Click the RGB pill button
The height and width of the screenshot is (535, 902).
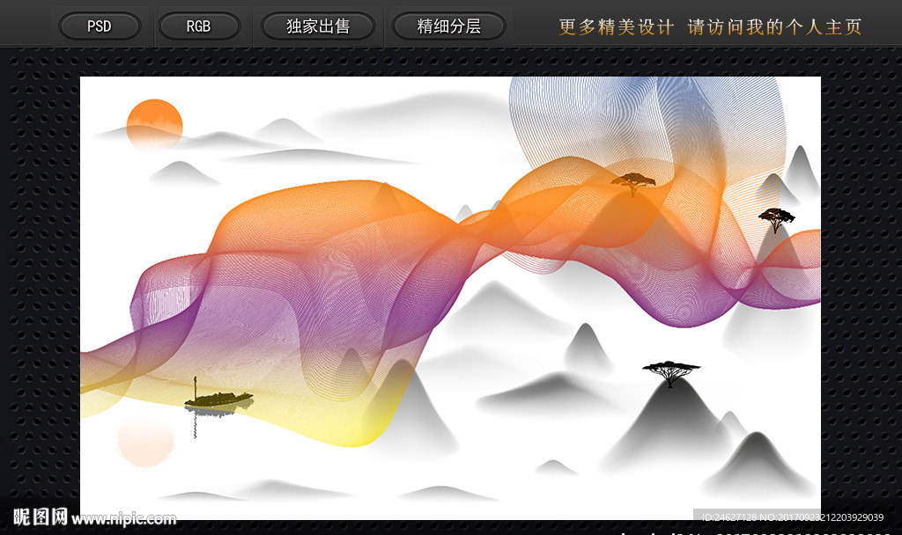(199, 26)
